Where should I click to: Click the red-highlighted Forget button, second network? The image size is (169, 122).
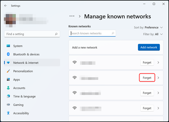click(x=147, y=78)
